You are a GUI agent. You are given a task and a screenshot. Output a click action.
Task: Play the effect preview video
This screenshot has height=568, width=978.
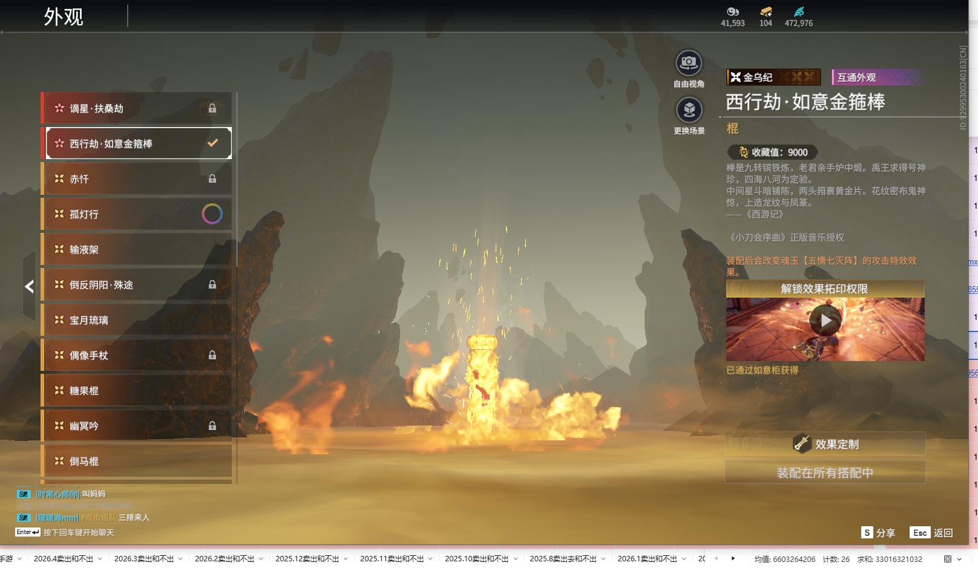pos(825,321)
